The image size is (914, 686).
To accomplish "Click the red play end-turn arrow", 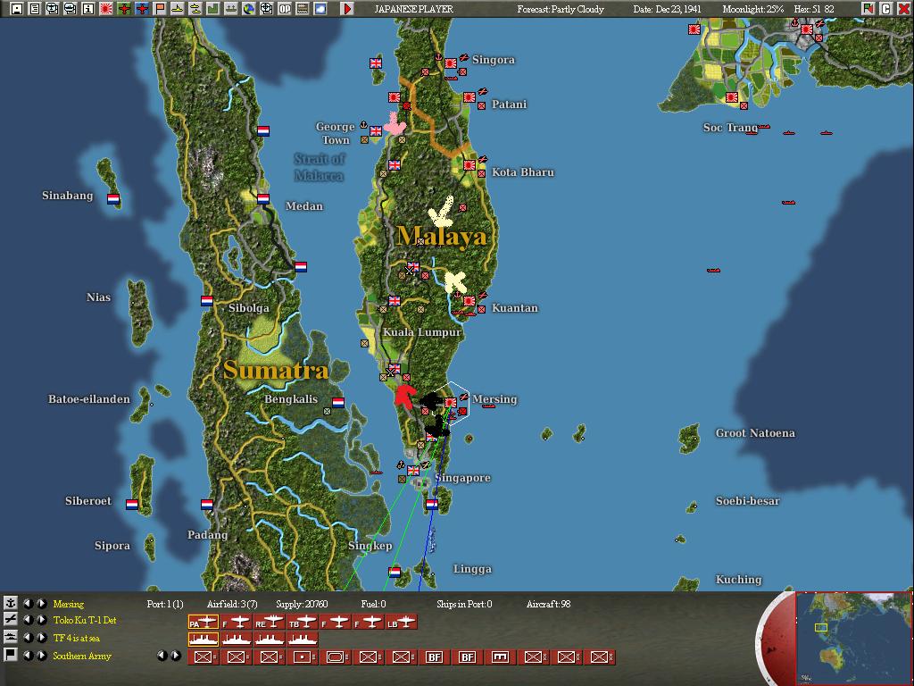I will click(x=347, y=9).
